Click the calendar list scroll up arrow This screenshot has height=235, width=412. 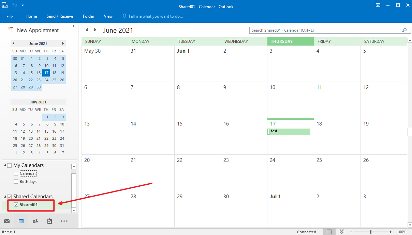coord(74,166)
